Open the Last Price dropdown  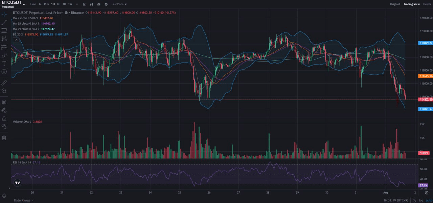tap(119, 4)
